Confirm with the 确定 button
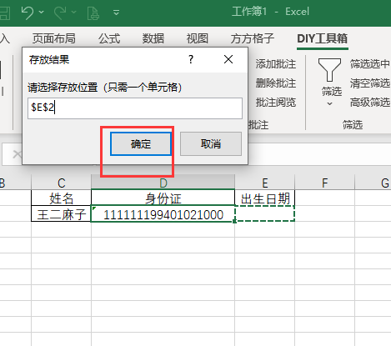Viewport: 391px width, 346px height. point(141,143)
